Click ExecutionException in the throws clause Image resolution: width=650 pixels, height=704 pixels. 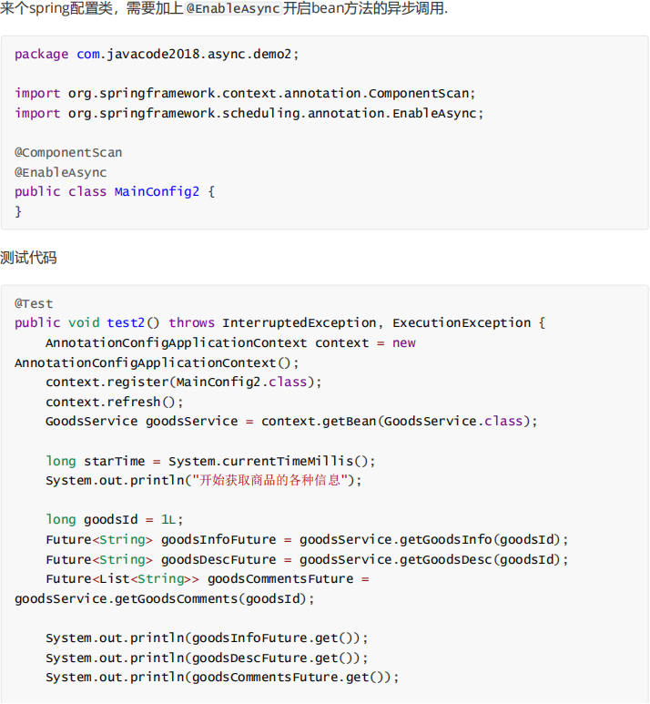[x=462, y=323]
